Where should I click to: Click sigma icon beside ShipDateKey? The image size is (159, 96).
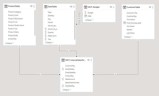pyautogui.click(x=63, y=86)
